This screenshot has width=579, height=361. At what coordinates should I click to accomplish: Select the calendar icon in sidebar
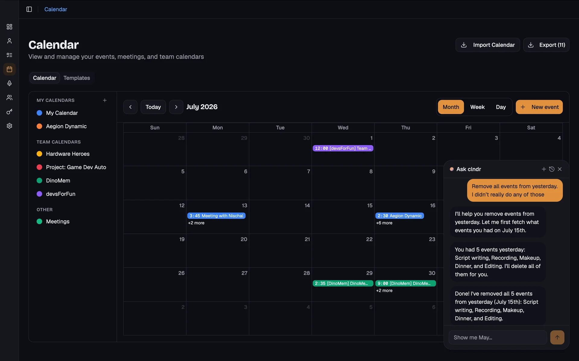coord(9,69)
